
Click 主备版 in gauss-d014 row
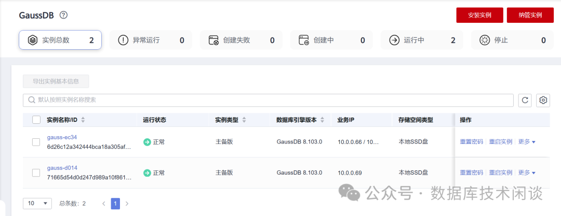pyautogui.click(x=224, y=172)
